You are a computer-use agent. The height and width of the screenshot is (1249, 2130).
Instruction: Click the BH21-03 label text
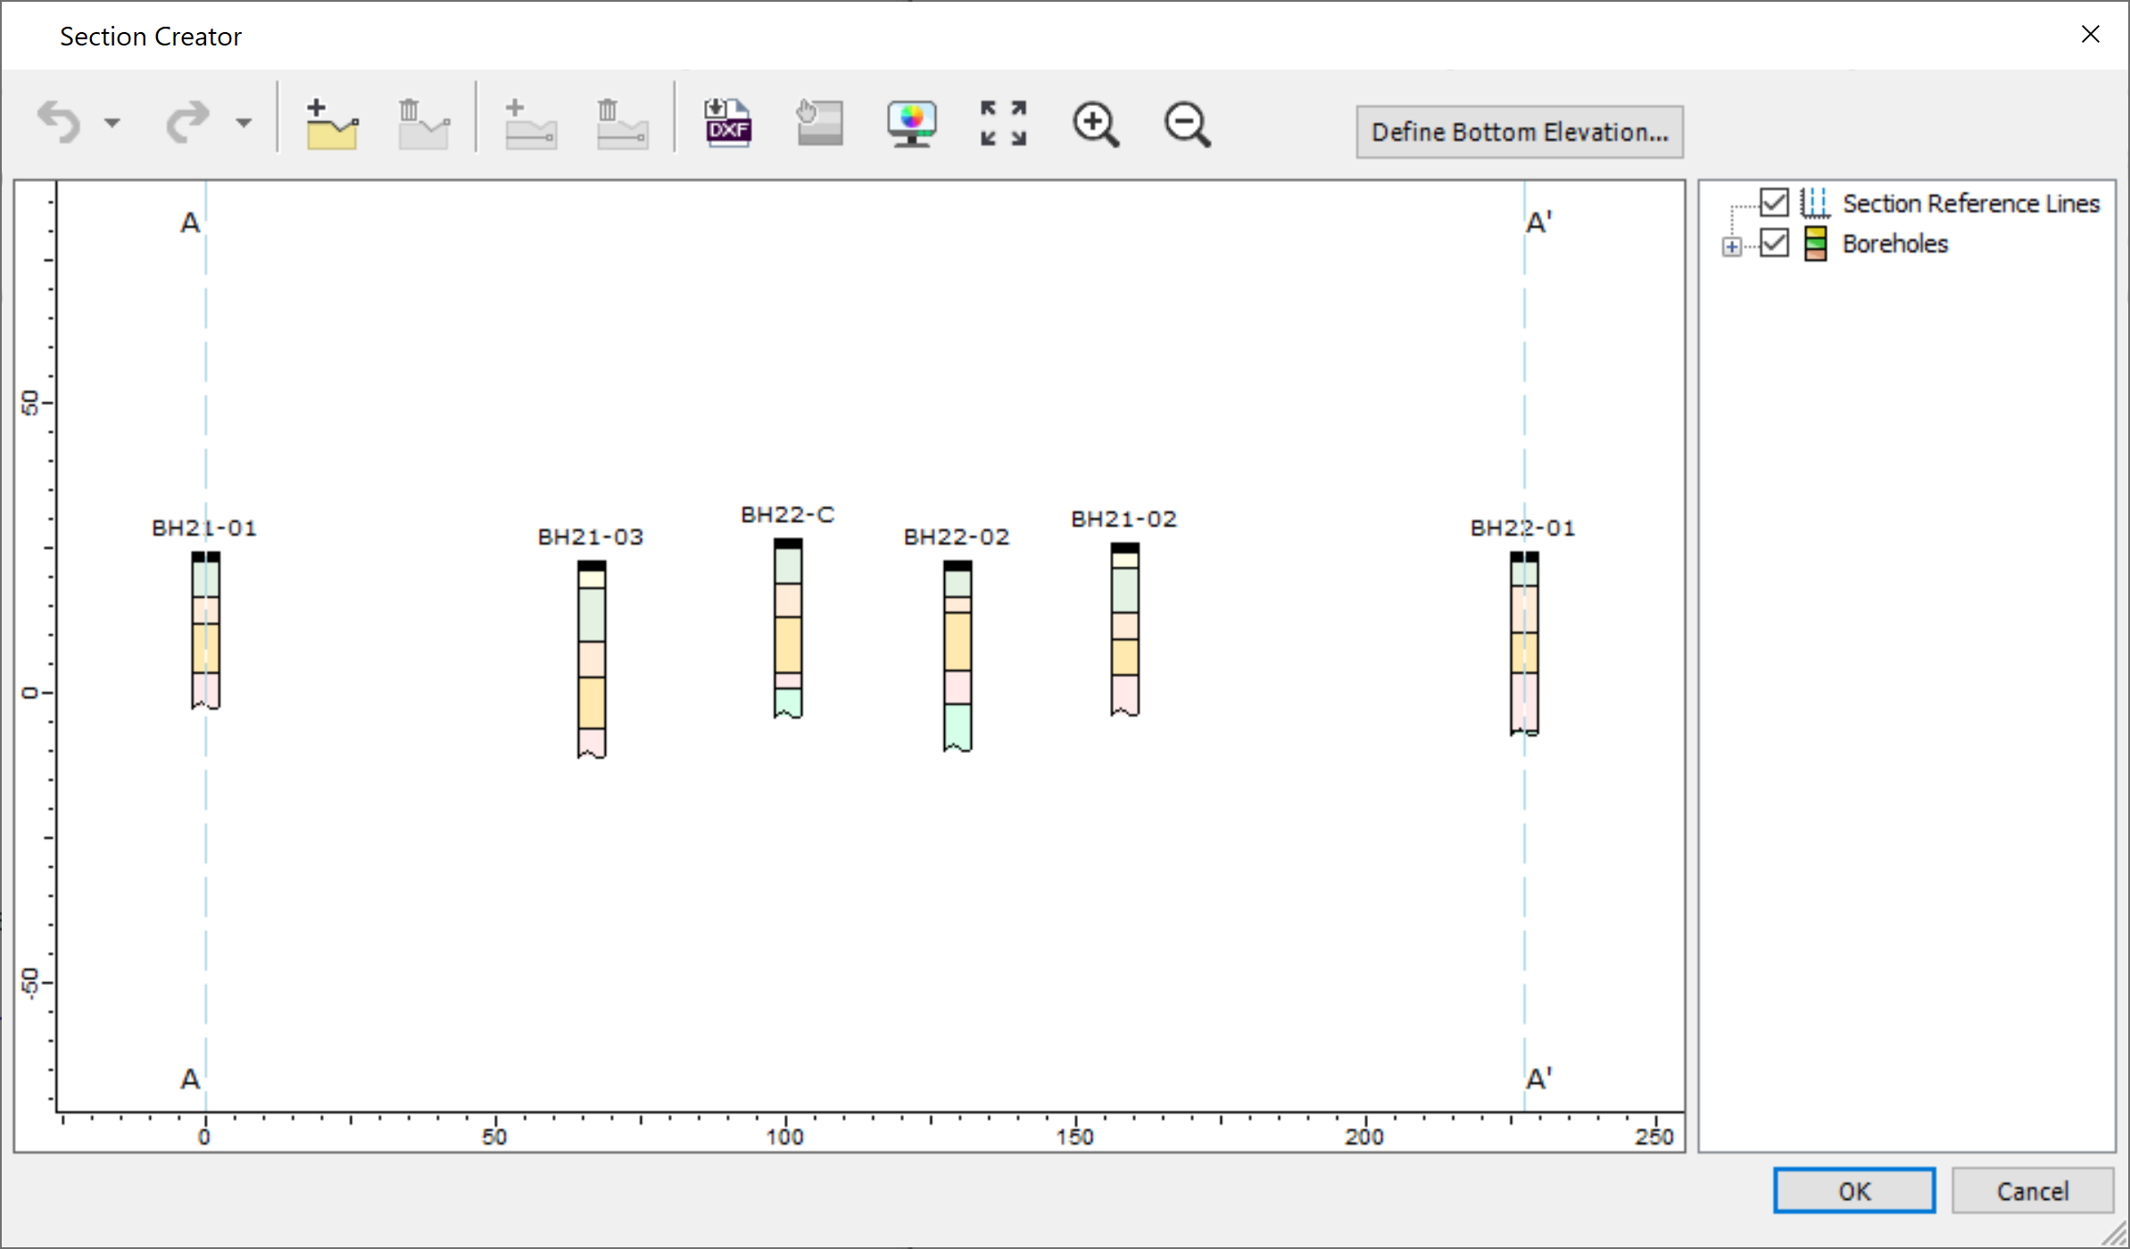(x=591, y=537)
